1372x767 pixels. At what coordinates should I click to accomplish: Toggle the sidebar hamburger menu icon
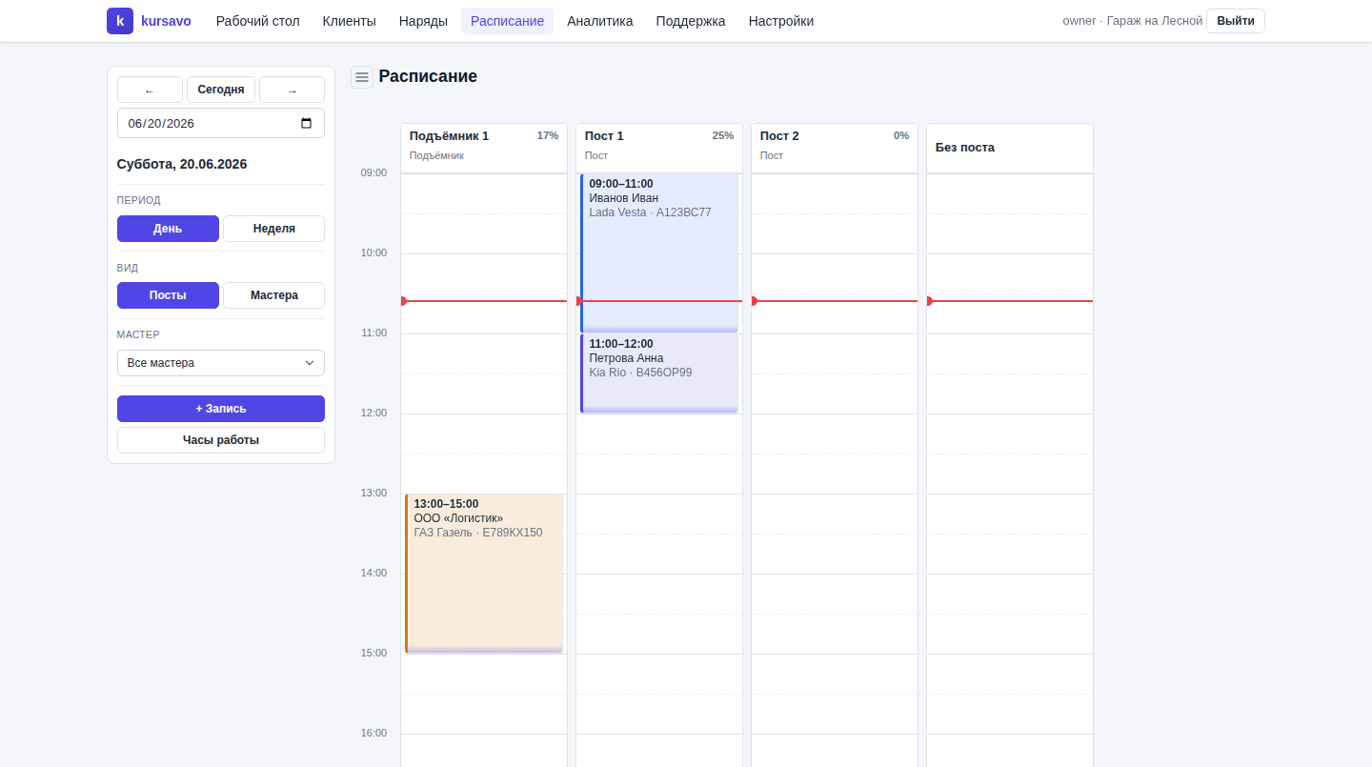362,77
